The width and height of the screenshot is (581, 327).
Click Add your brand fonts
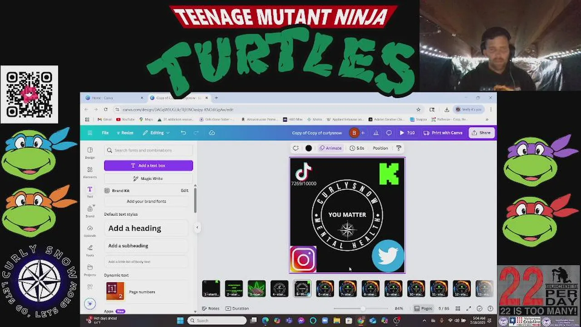[146, 201]
